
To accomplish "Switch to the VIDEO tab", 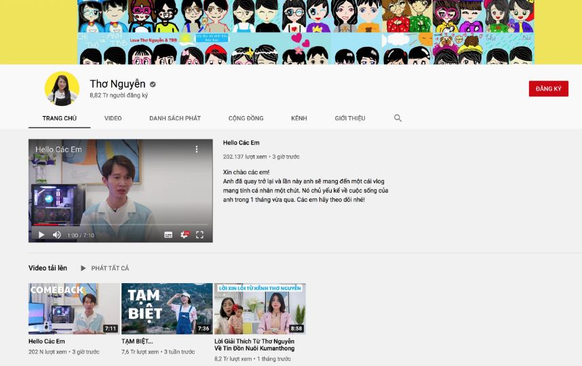I will click(113, 118).
